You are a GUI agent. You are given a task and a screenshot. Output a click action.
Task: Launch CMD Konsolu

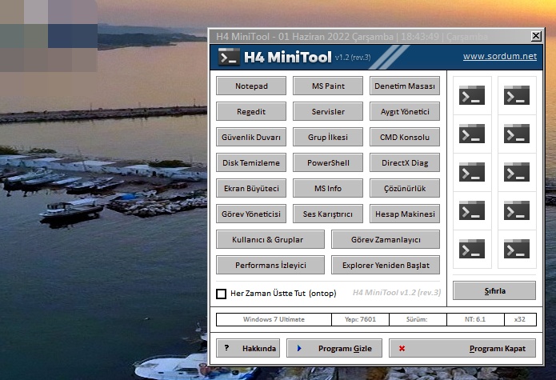[405, 137]
